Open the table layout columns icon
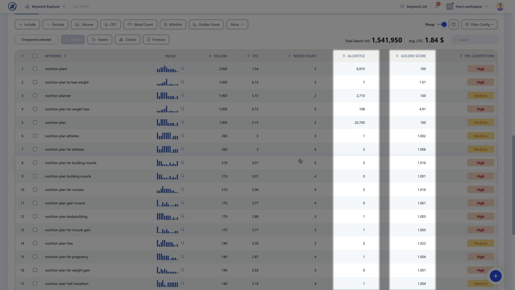515x290 pixels. (x=454, y=24)
